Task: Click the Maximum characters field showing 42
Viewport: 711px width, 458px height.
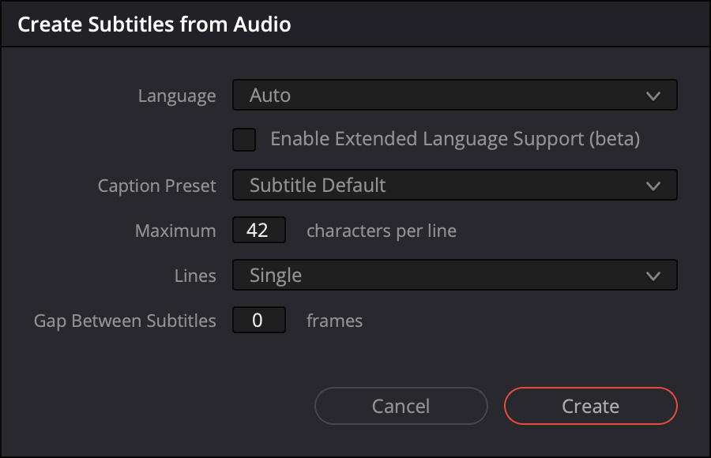Action: (x=258, y=231)
